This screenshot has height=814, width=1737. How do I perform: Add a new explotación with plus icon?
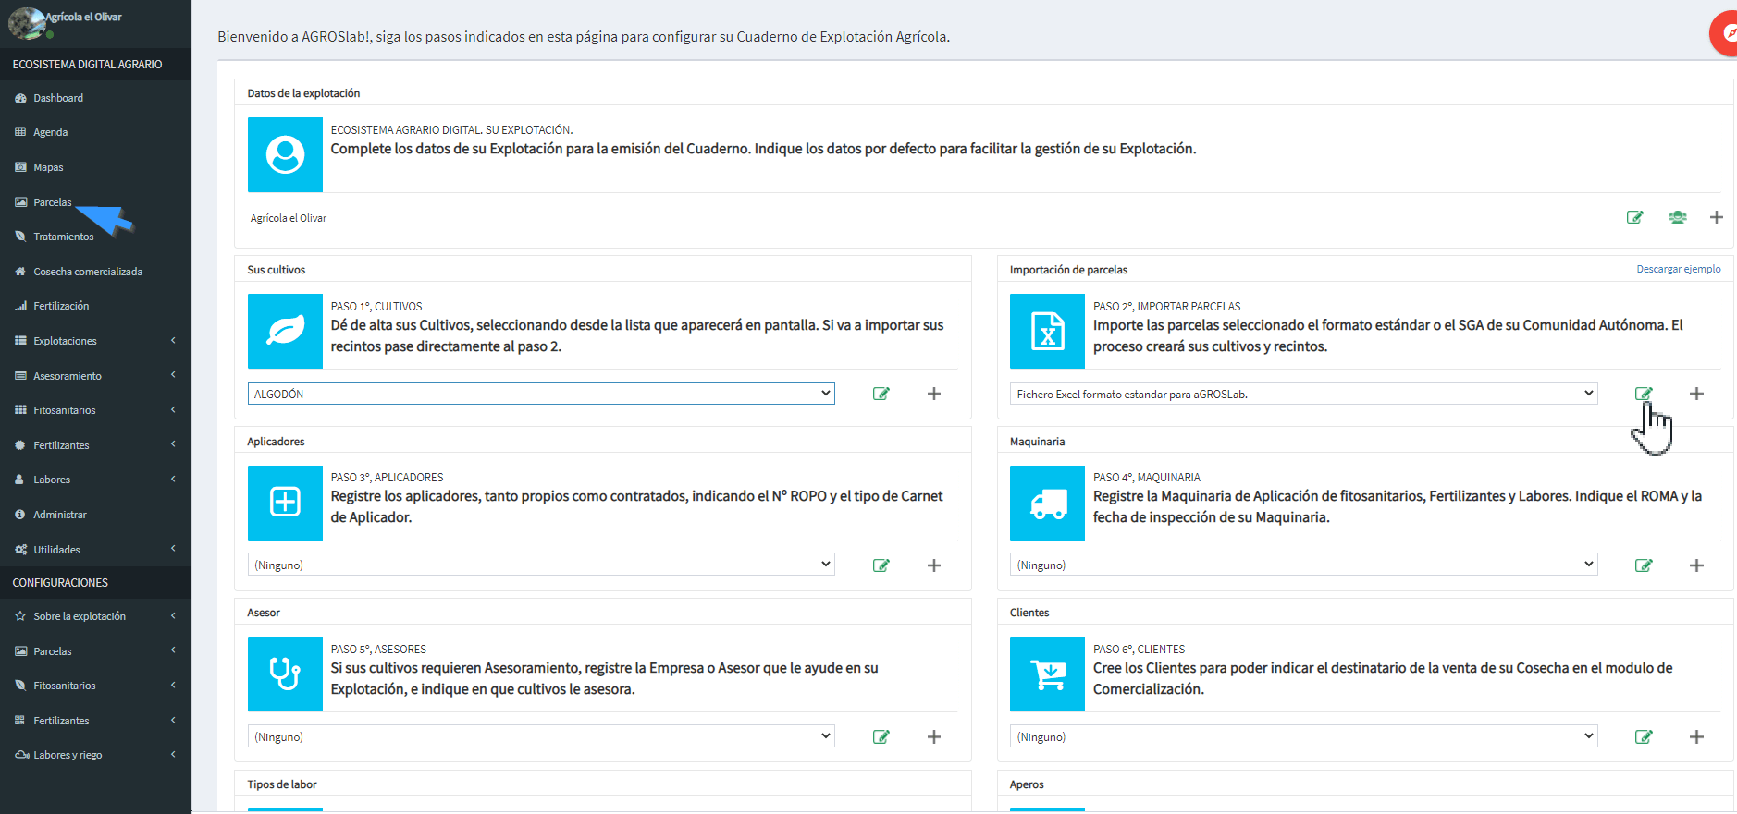[x=1717, y=217]
